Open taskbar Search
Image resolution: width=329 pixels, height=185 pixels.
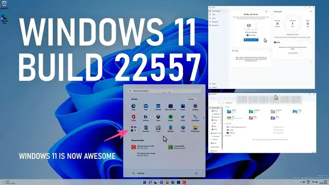coord(150,182)
